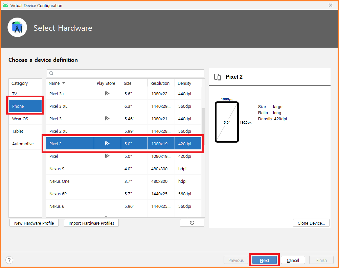The width and height of the screenshot is (339, 268).
Task: Select the Nexus 6 device name
Action: pyautogui.click(x=57, y=206)
